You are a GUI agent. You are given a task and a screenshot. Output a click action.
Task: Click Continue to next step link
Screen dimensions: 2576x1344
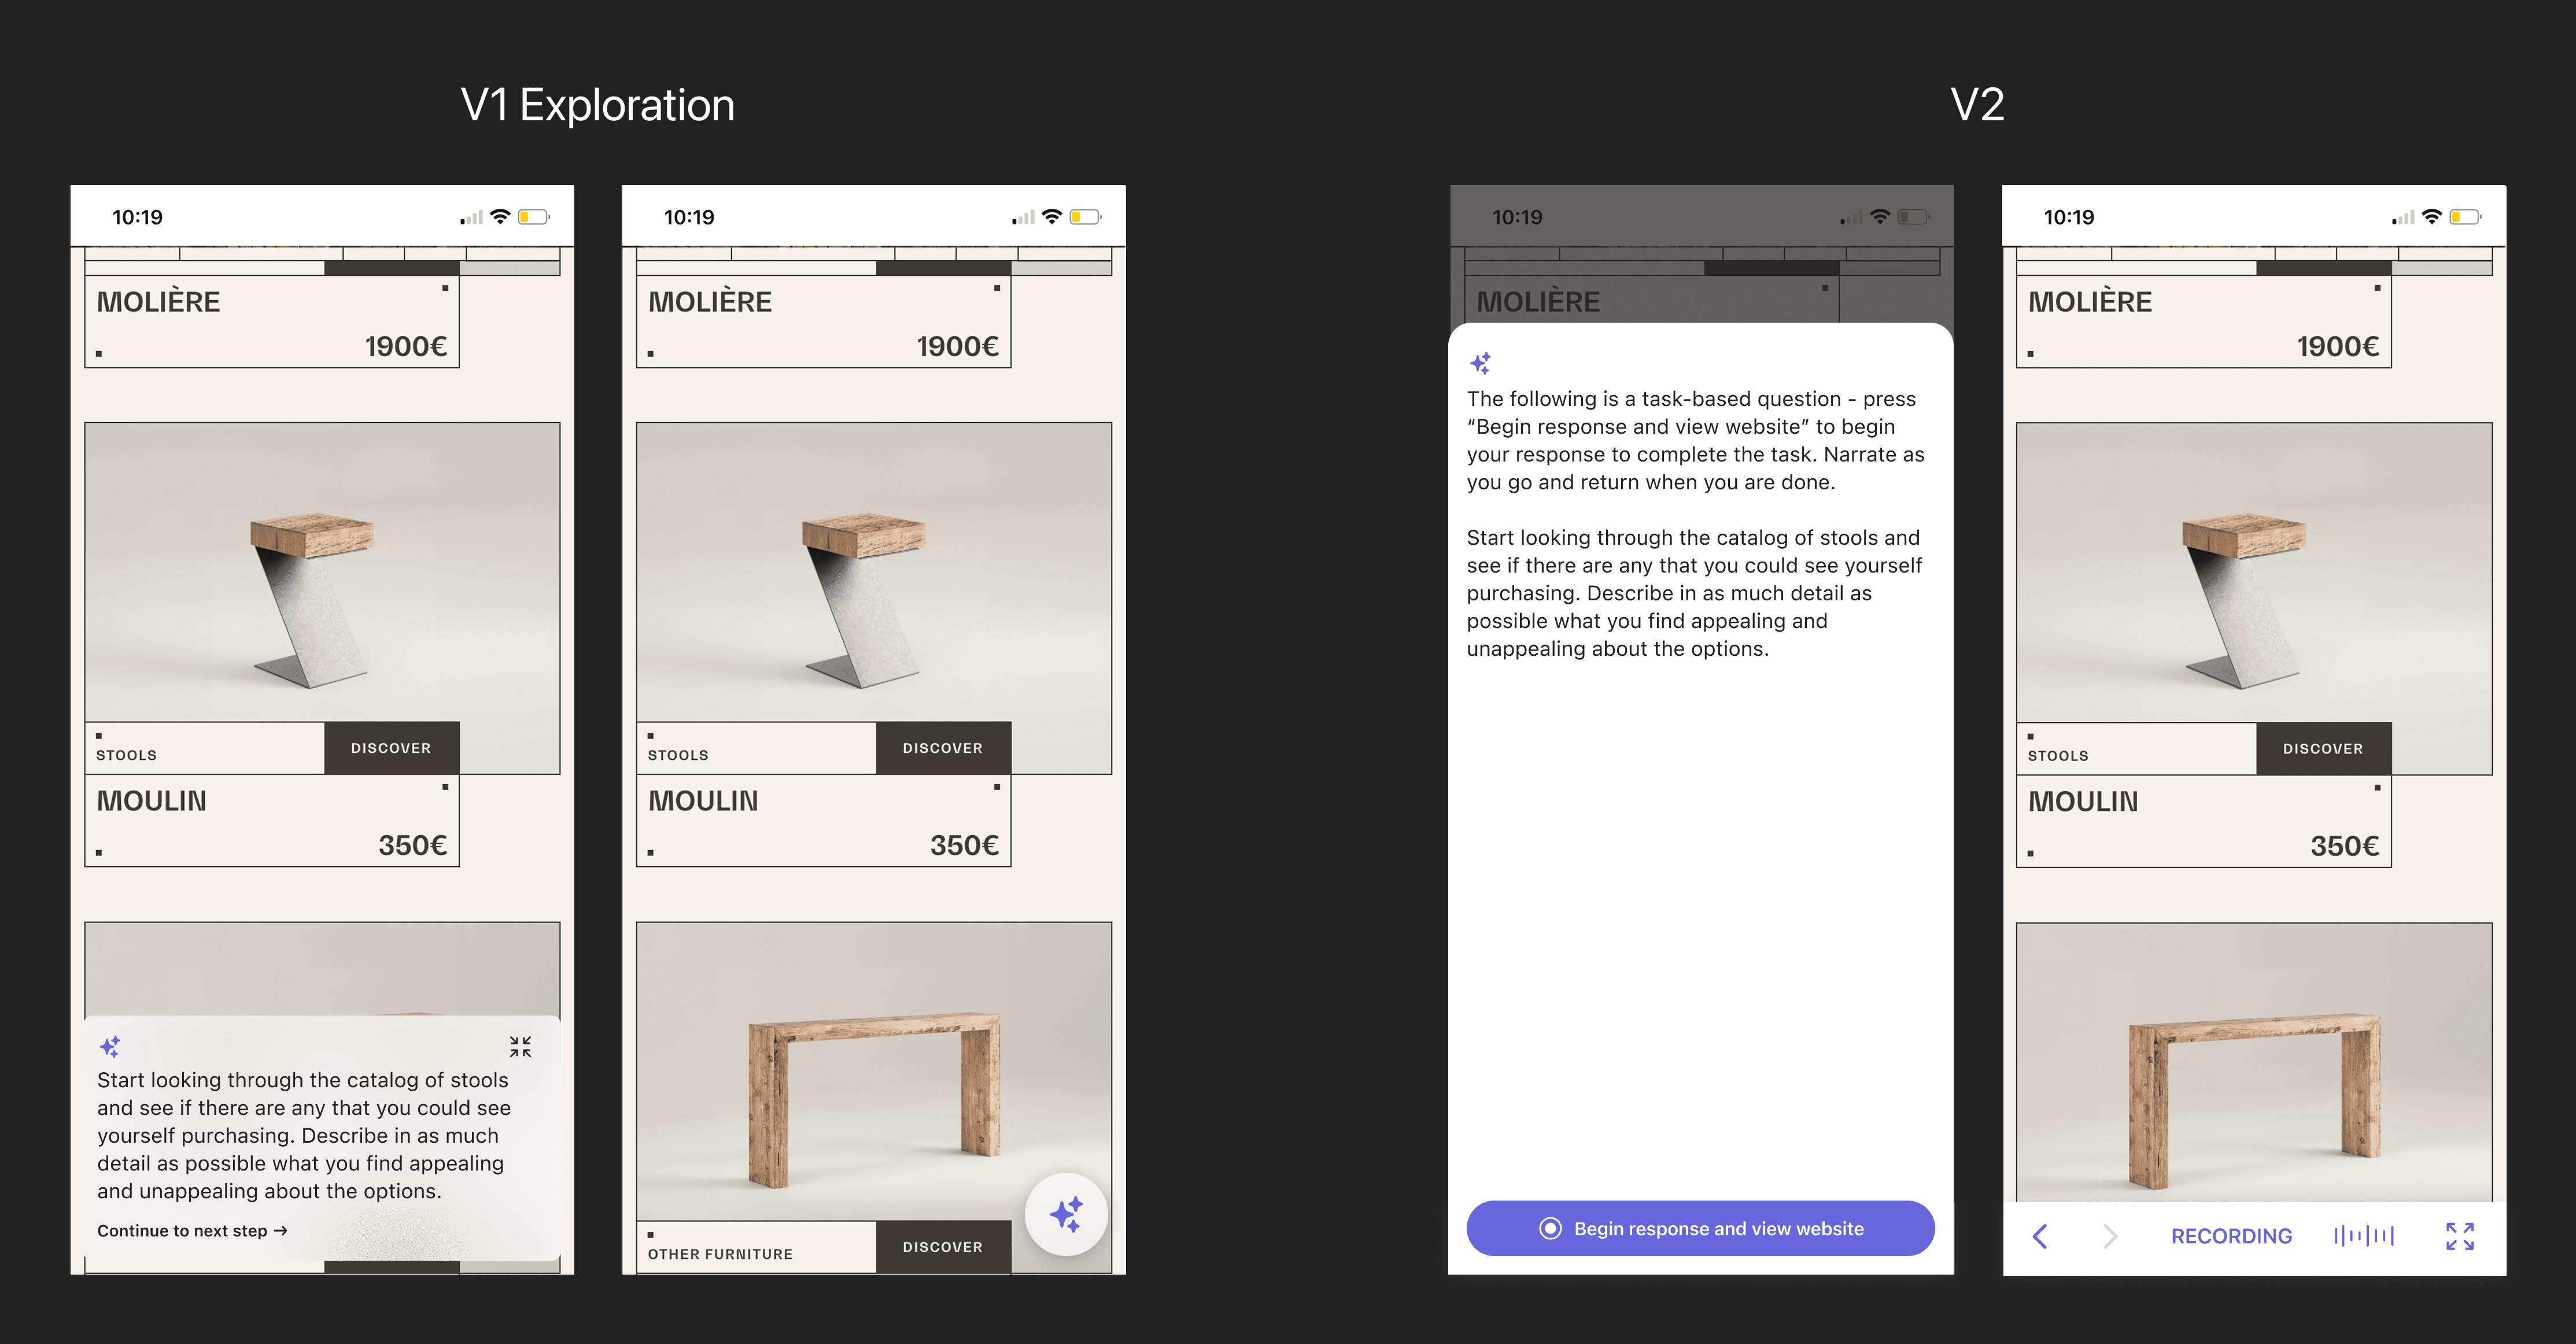click(192, 1231)
